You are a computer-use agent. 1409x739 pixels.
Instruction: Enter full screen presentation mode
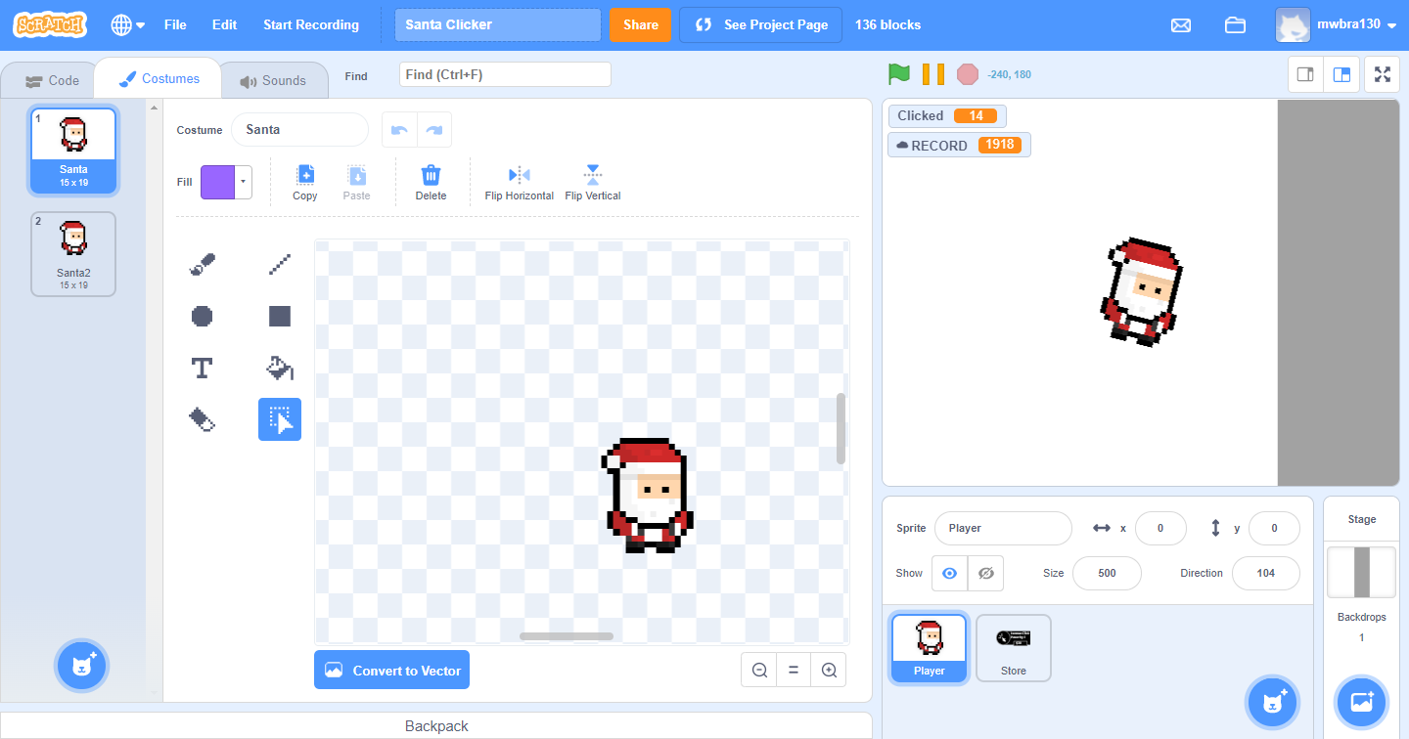[1382, 73]
